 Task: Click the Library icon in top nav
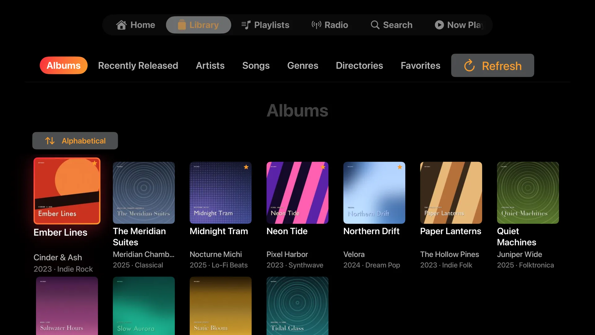click(182, 25)
